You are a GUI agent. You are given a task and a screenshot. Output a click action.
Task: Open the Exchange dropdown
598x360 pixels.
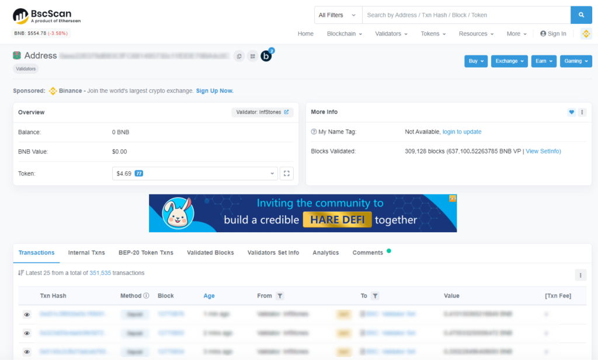click(509, 61)
